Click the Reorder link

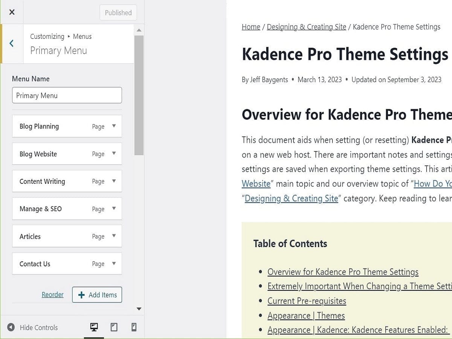53,294
